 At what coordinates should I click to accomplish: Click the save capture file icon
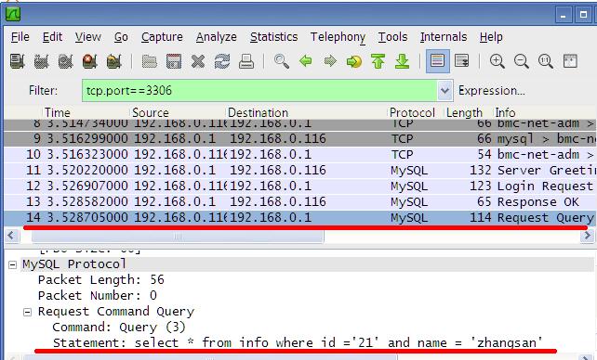coord(174,60)
